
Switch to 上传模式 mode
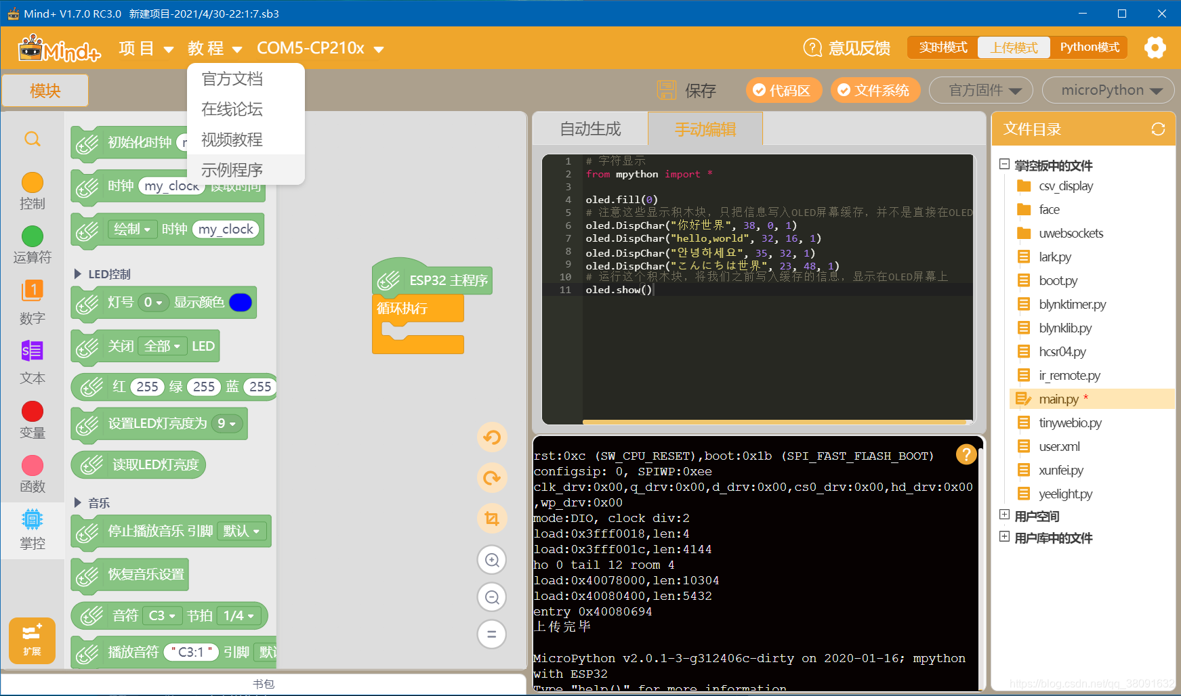coord(1014,47)
